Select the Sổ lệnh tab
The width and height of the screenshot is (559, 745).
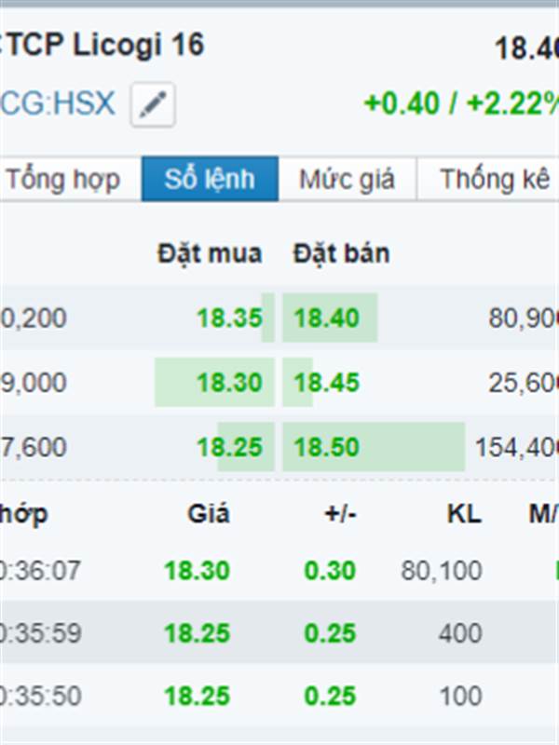coord(210,179)
